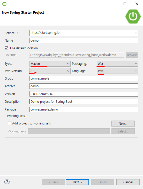Click the disabled Browse button
The width and height of the screenshot is (143, 189).
[132, 55]
